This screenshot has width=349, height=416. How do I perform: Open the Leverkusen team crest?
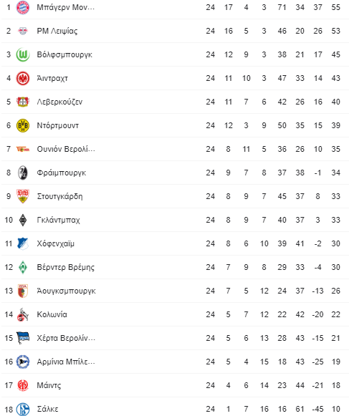[x=23, y=102]
